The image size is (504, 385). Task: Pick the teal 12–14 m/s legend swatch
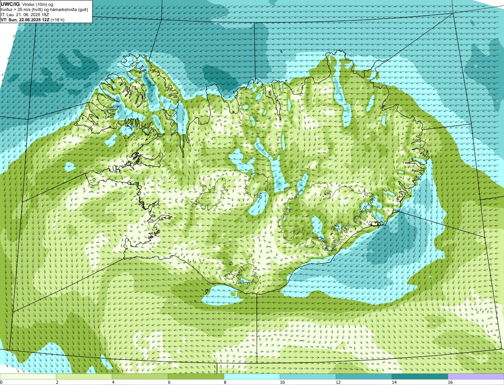364,377
